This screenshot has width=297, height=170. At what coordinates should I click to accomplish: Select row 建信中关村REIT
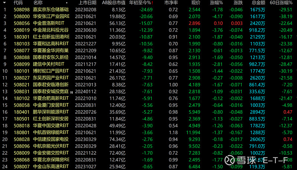click(x=148, y=64)
